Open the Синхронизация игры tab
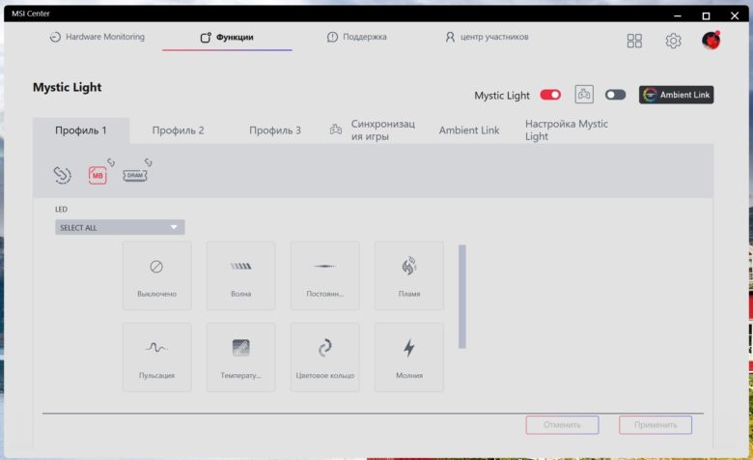 coord(373,129)
